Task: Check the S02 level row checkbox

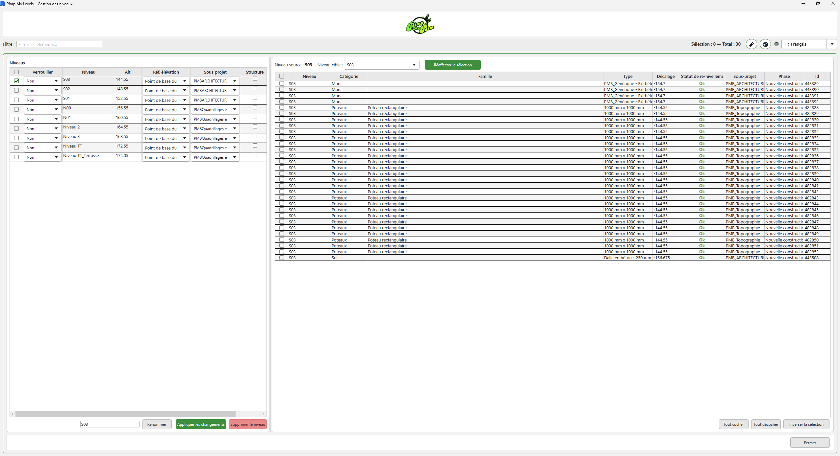Action: 16,90
